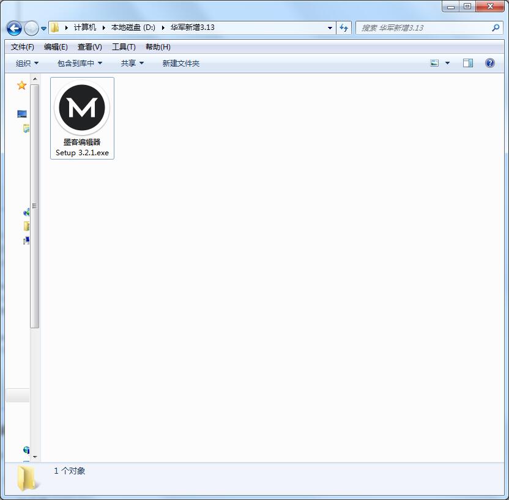Viewport: 509px width, 500px height.
Task: Select 本地磁盘 (D:) in the address breadcrumb
Action: [133, 28]
